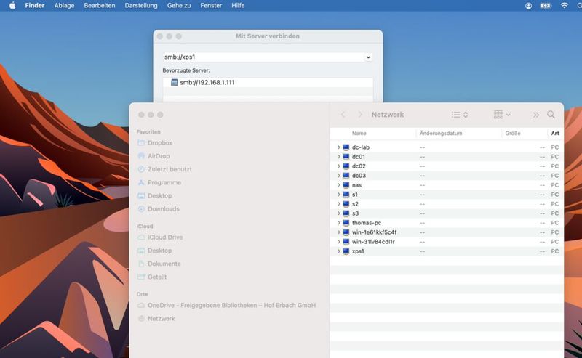The height and width of the screenshot is (358, 582).
Task: Open search in Netzwerk window
Action: click(551, 115)
